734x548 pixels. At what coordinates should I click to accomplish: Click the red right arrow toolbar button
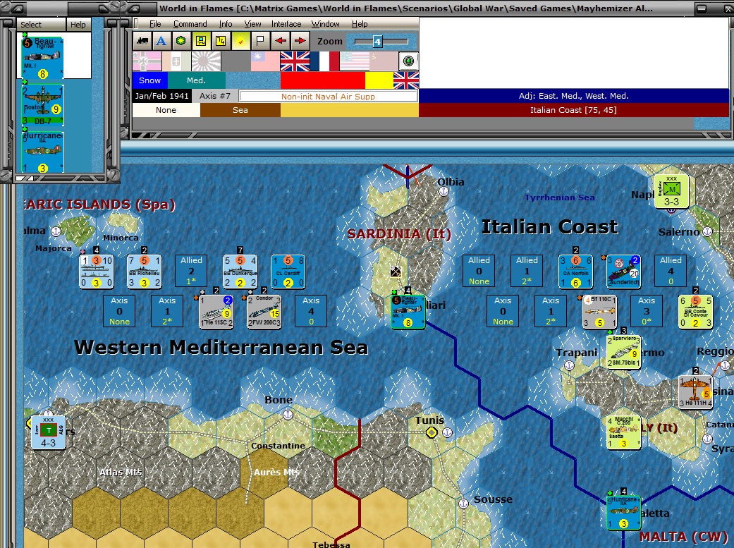(x=300, y=41)
